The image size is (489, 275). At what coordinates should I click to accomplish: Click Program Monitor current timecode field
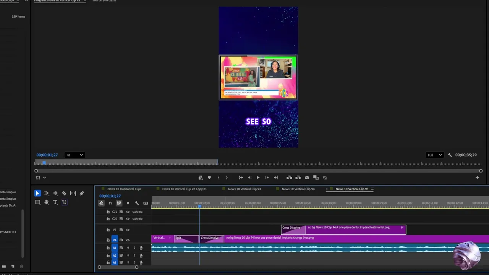pos(47,155)
